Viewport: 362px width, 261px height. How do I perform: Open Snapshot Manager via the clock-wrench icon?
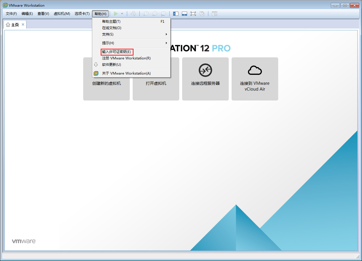click(x=164, y=13)
